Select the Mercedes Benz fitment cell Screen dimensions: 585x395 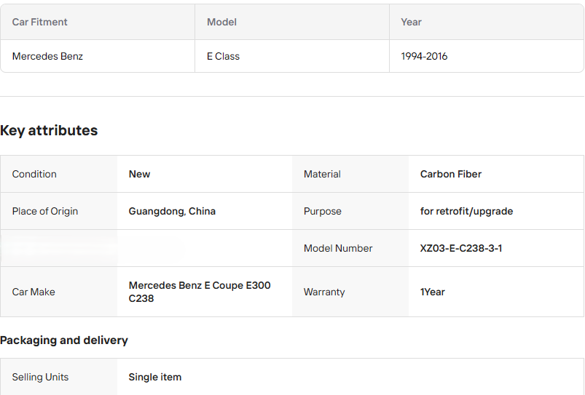[47, 56]
